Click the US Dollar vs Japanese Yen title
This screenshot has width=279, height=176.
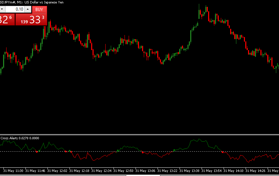click(44, 2)
